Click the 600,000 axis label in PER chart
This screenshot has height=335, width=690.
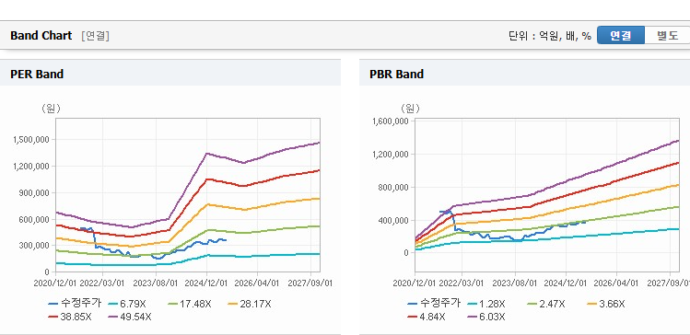point(34,219)
